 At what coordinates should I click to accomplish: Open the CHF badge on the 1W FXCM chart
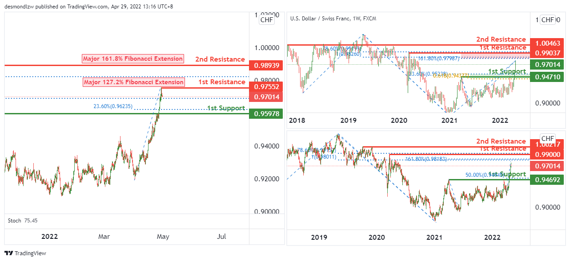pyautogui.click(x=548, y=19)
